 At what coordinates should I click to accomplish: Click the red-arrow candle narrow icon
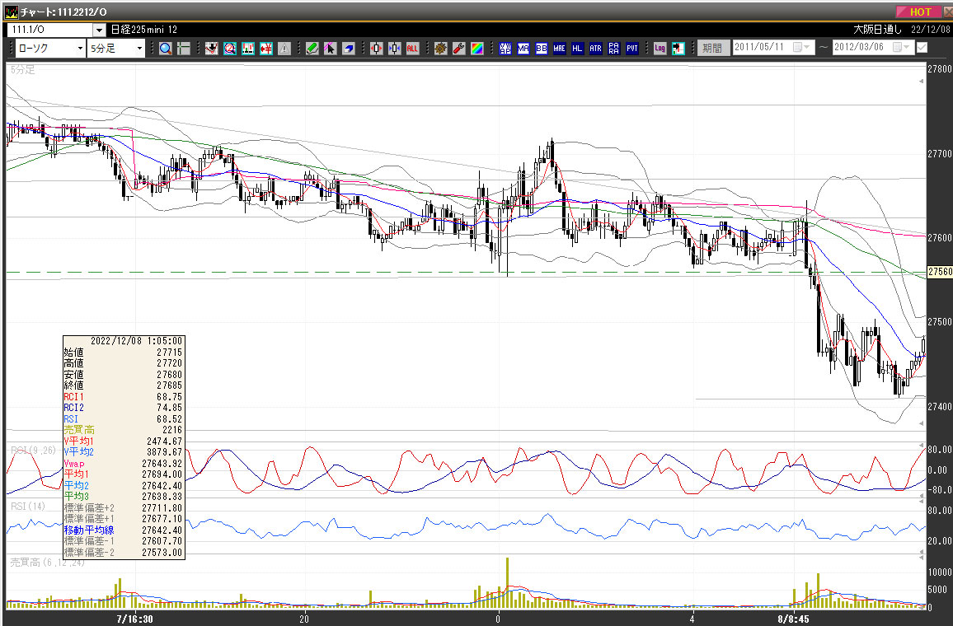pos(377,48)
